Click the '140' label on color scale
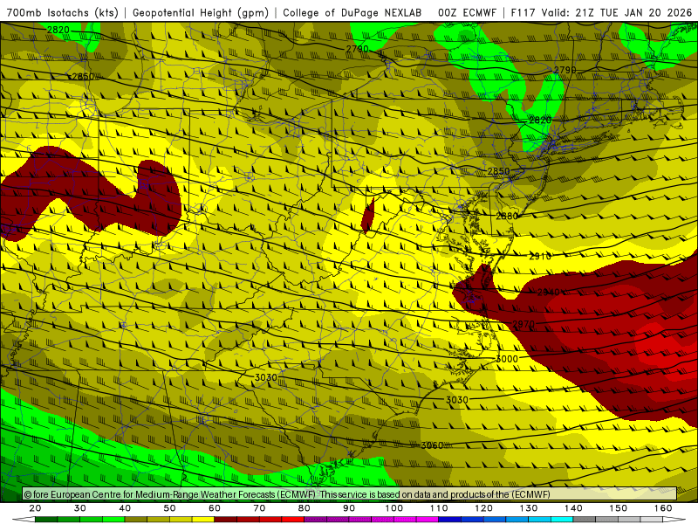This screenshot has width=698, height=524. pos(573,508)
